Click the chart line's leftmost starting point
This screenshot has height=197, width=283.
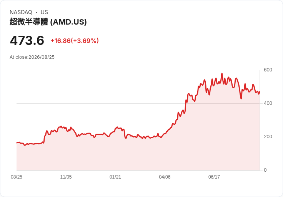(x=17, y=143)
